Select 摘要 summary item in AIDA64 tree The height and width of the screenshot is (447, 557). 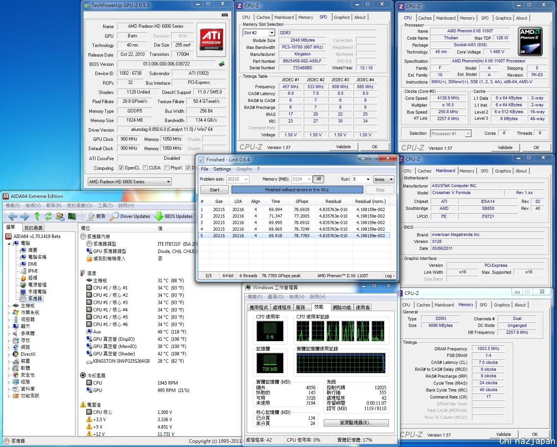pos(30,250)
